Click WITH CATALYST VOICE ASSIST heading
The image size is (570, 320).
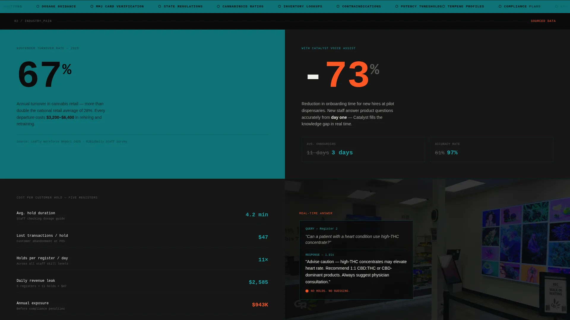(x=329, y=48)
